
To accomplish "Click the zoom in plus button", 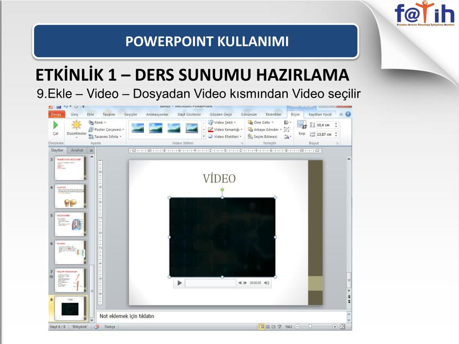I will point(335,327).
